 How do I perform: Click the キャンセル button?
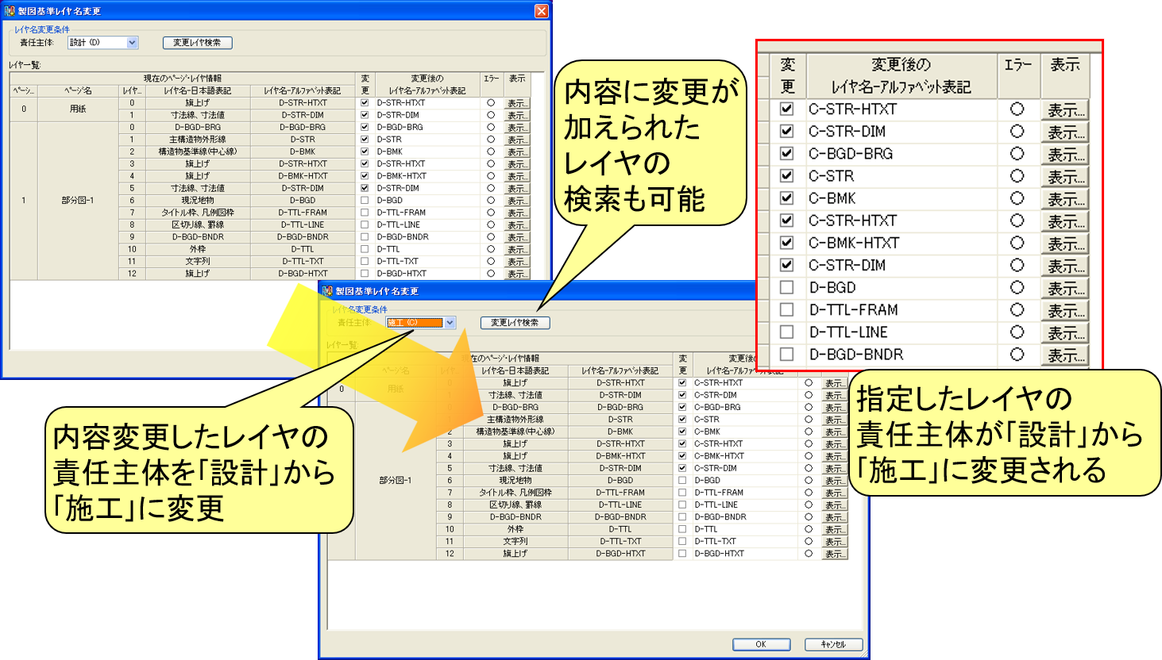(833, 644)
